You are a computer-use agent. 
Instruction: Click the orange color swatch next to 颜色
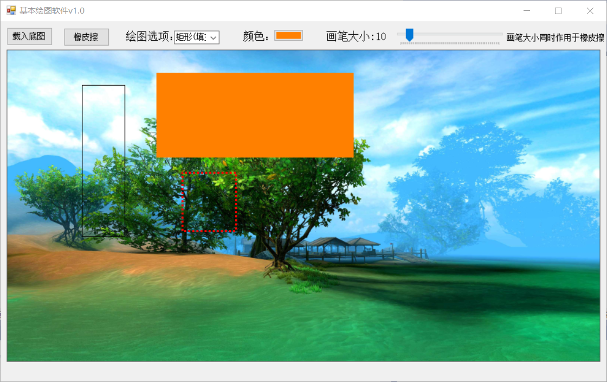(288, 36)
